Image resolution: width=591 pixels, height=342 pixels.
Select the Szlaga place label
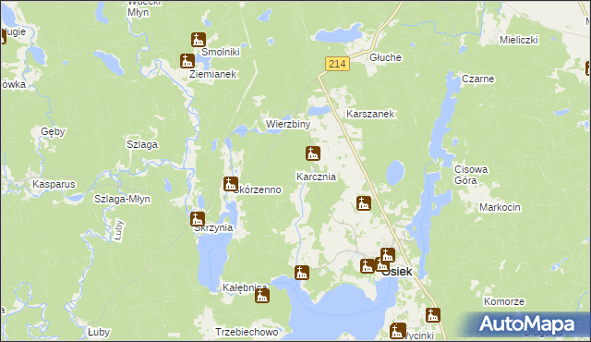tap(142, 144)
